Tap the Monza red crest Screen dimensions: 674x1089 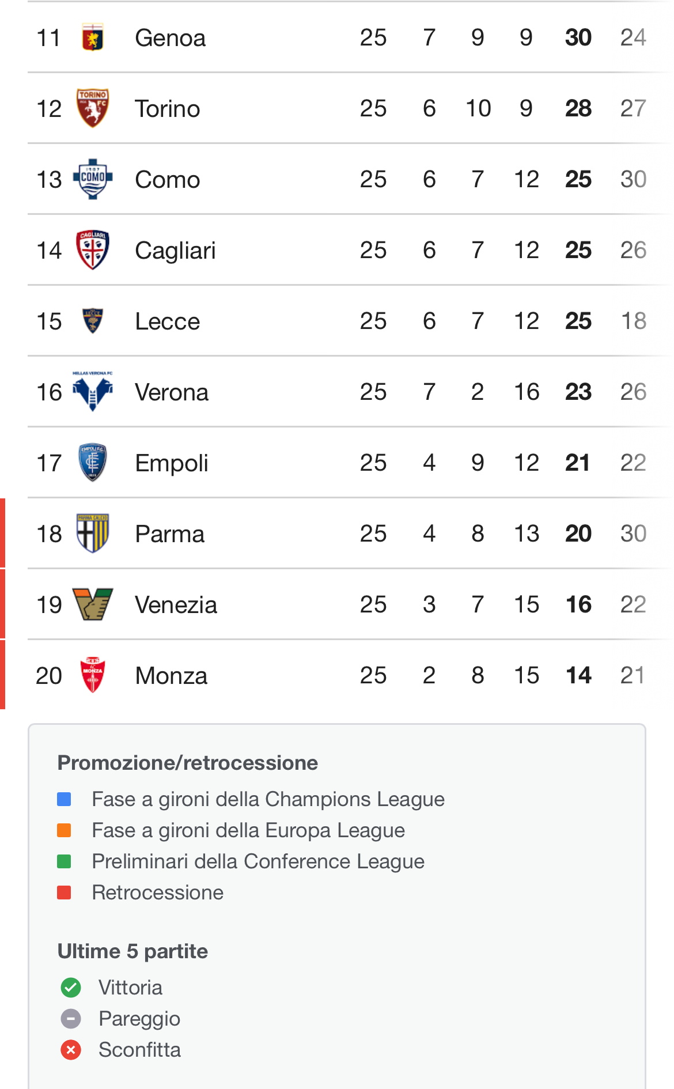point(92,675)
